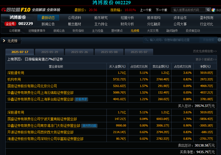221x155 pixels.
Task: Select the 2025-05-08 date tab
Action: [109, 52]
